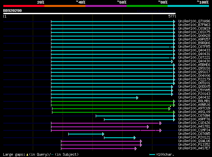Open hit label UniRef100_C6SX75
Image resolution: width=212 pixels, height=157 pixels.
pyautogui.click(x=194, y=32)
